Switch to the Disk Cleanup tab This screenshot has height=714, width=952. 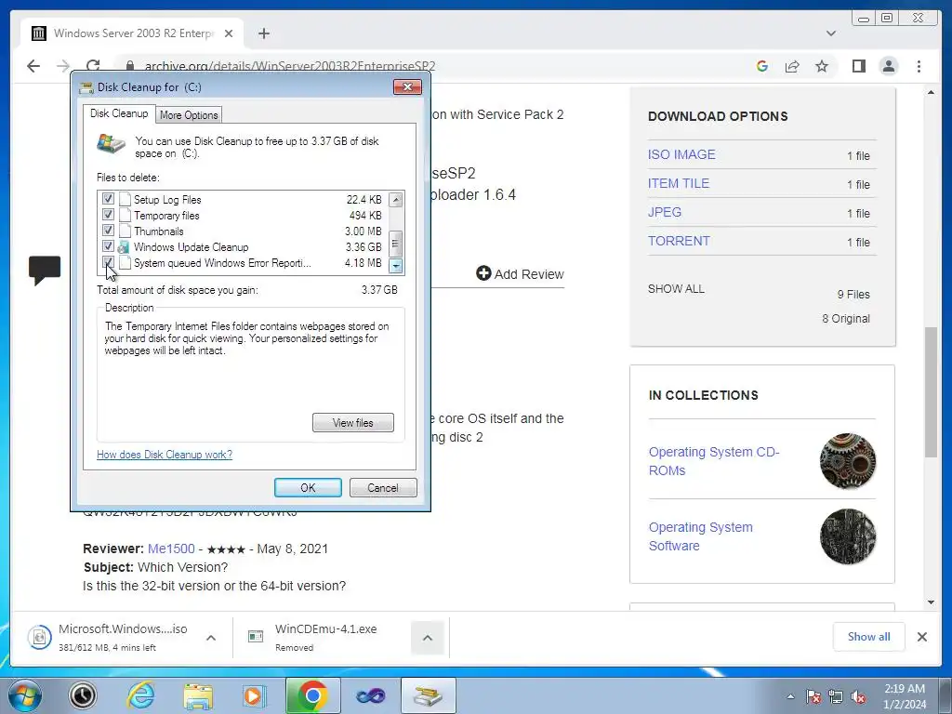point(119,113)
